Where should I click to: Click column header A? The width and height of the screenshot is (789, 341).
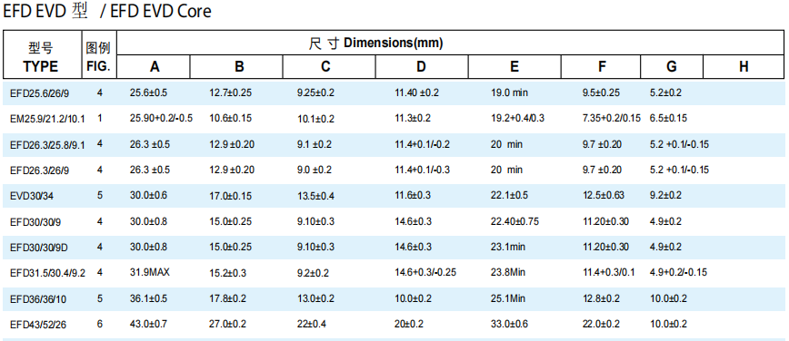coord(154,67)
